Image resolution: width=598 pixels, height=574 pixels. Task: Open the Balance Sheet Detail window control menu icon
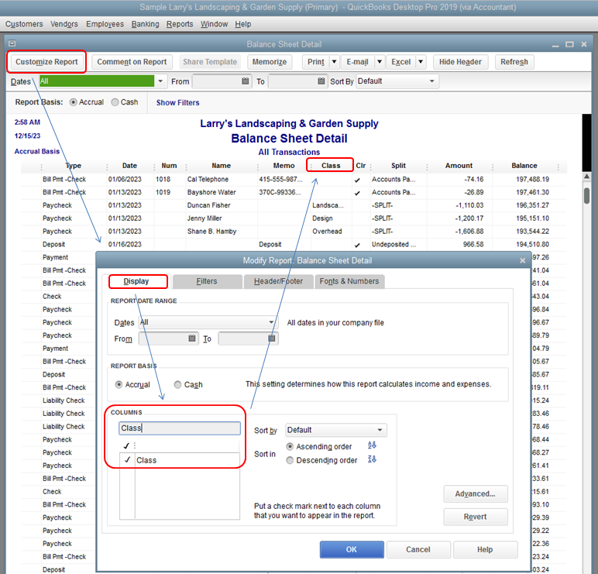[12, 43]
